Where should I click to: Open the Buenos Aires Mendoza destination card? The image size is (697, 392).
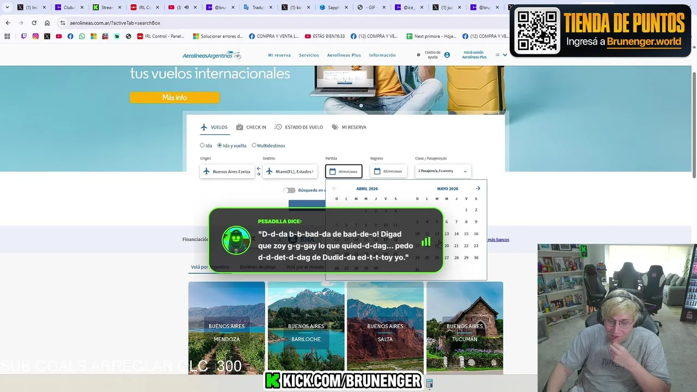pos(227,328)
